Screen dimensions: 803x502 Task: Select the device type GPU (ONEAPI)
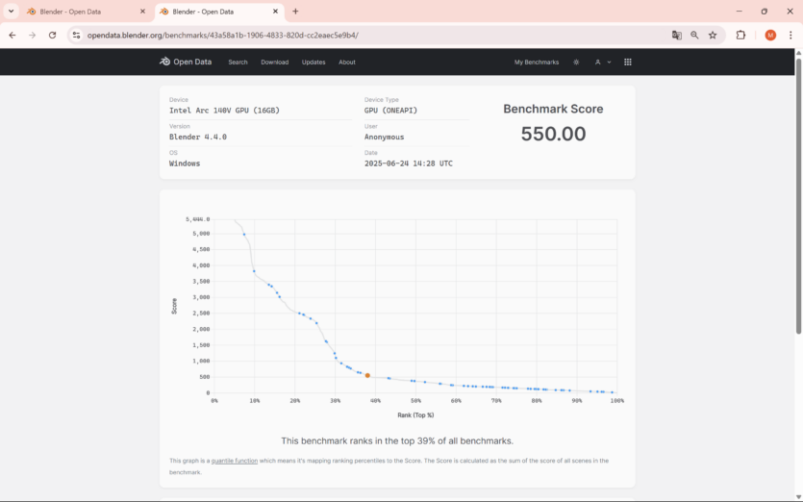(x=390, y=111)
